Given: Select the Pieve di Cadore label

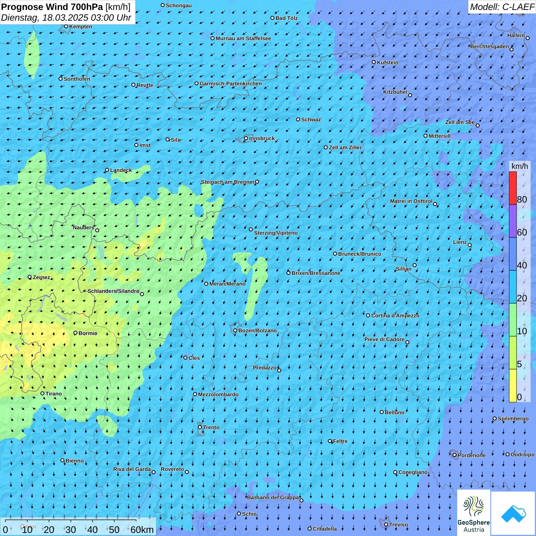Looking at the screenshot, I should pos(384,339).
